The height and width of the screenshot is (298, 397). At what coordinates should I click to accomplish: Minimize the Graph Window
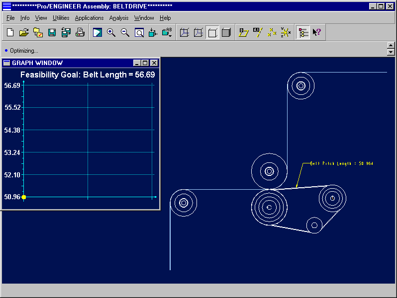pyautogui.click(x=137, y=63)
